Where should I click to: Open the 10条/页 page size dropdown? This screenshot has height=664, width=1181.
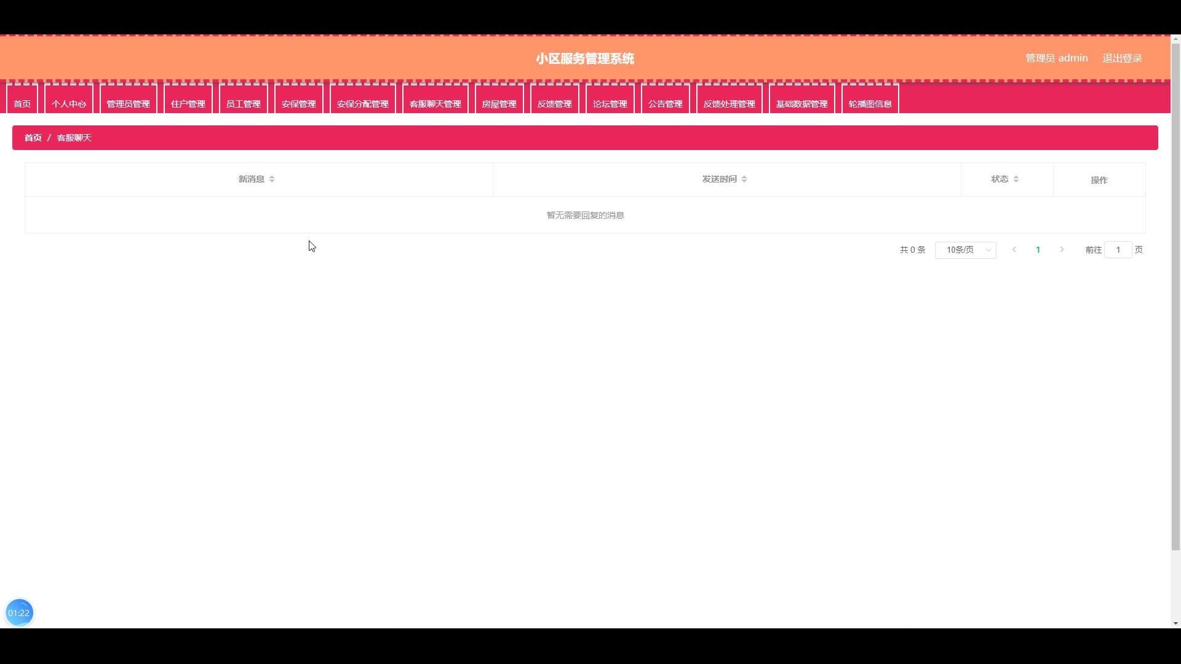tap(965, 250)
